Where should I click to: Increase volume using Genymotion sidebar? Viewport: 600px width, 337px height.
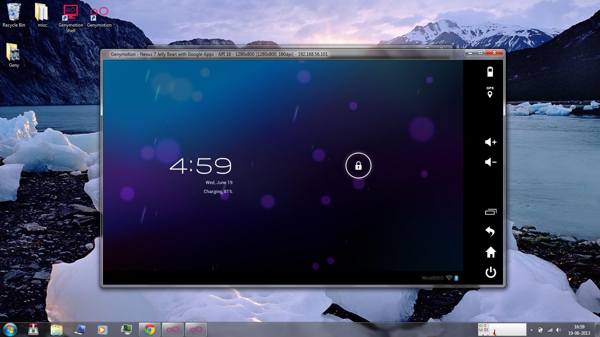(490, 142)
